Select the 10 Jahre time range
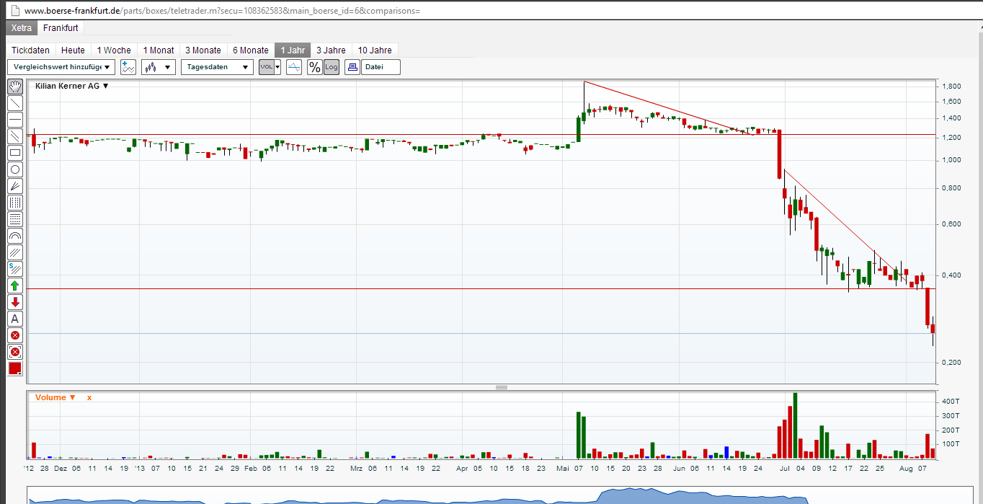 [375, 50]
